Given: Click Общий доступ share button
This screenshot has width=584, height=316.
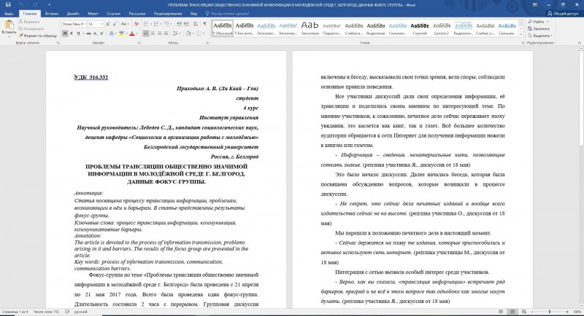Looking at the screenshot, I should coord(563,14).
